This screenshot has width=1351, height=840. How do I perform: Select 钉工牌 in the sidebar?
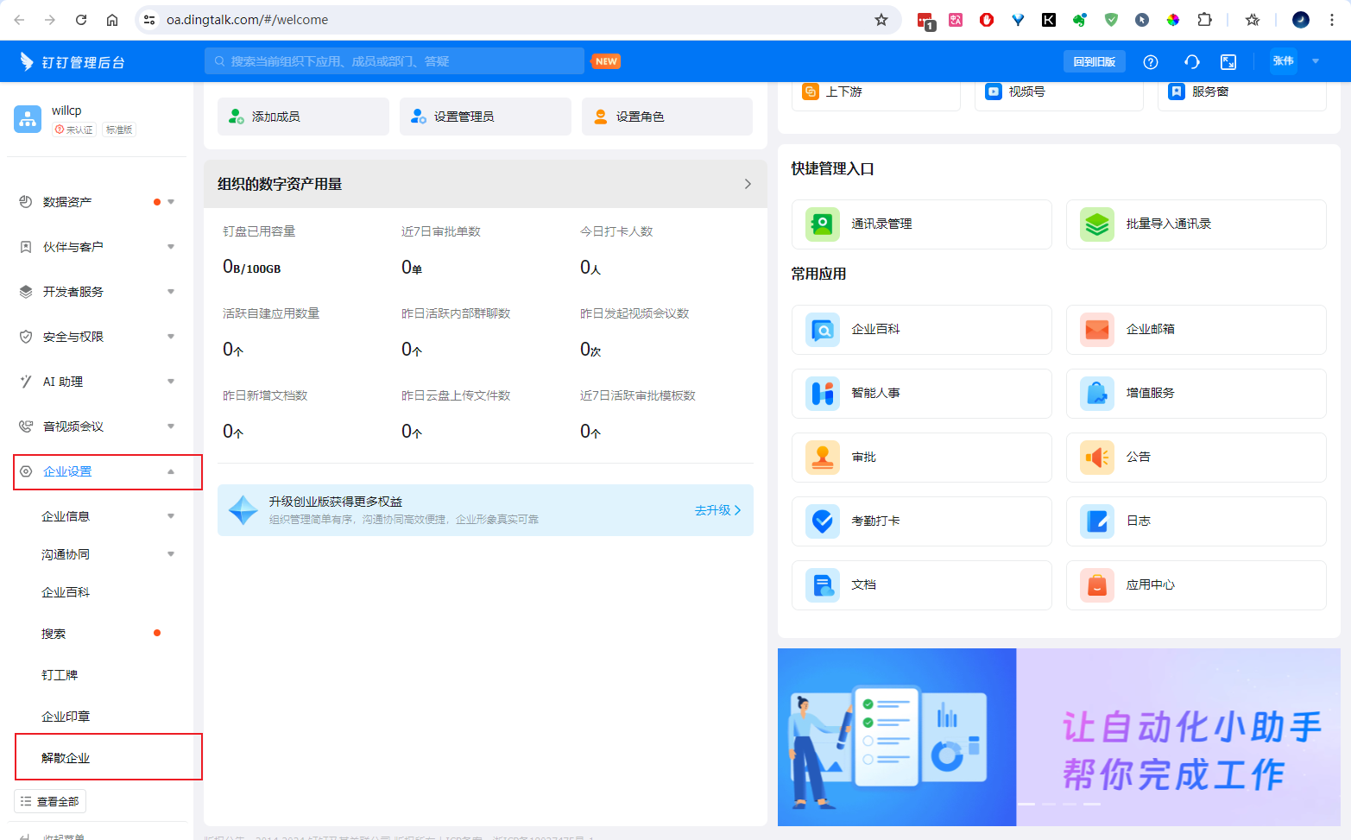(x=60, y=675)
